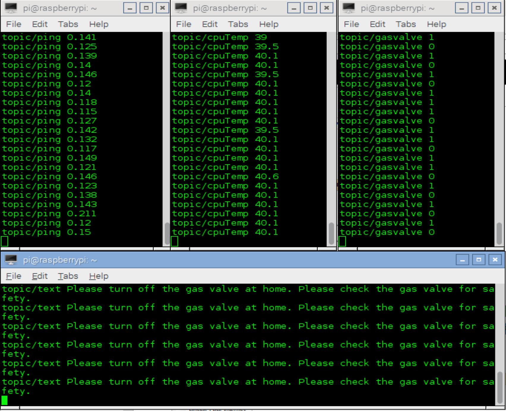
Task: Open Edit menu in ping terminal window
Action: [x=40, y=24]
